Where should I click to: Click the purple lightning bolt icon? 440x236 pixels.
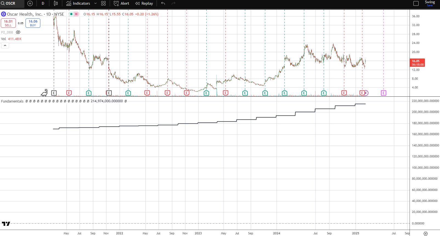pos(366,93)
